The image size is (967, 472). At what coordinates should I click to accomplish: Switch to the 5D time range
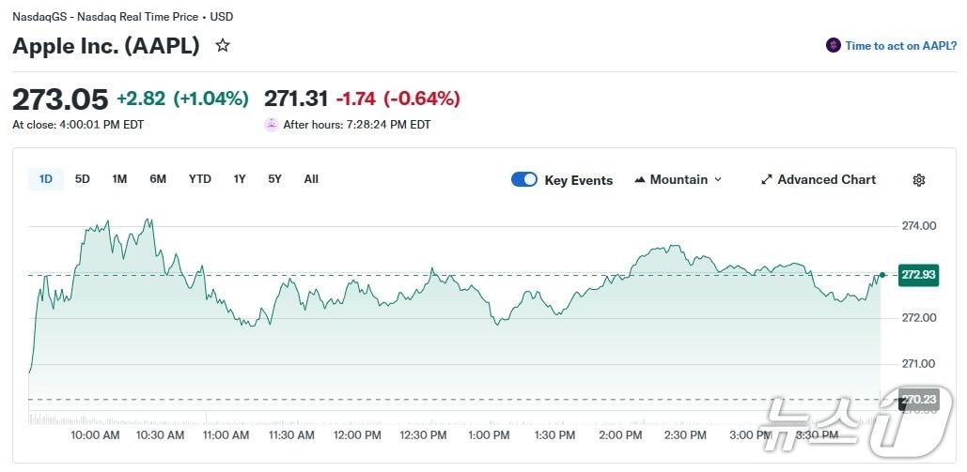click(x=83, y=178)
